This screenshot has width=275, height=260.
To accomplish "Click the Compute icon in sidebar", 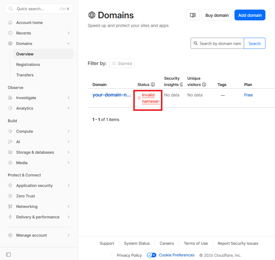I will click(10, 131).
